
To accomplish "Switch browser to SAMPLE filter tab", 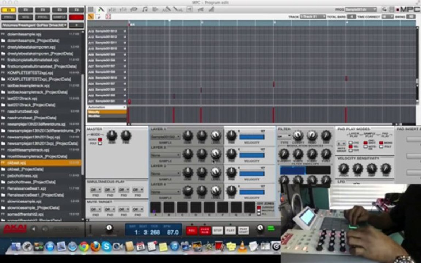I will point(59,17).
